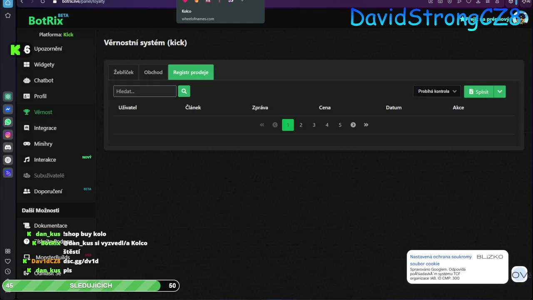Open Dokumentace under Další Možnosti
Image resolution: width=533 pixels, height=300 pixels.
pos(50,225)
